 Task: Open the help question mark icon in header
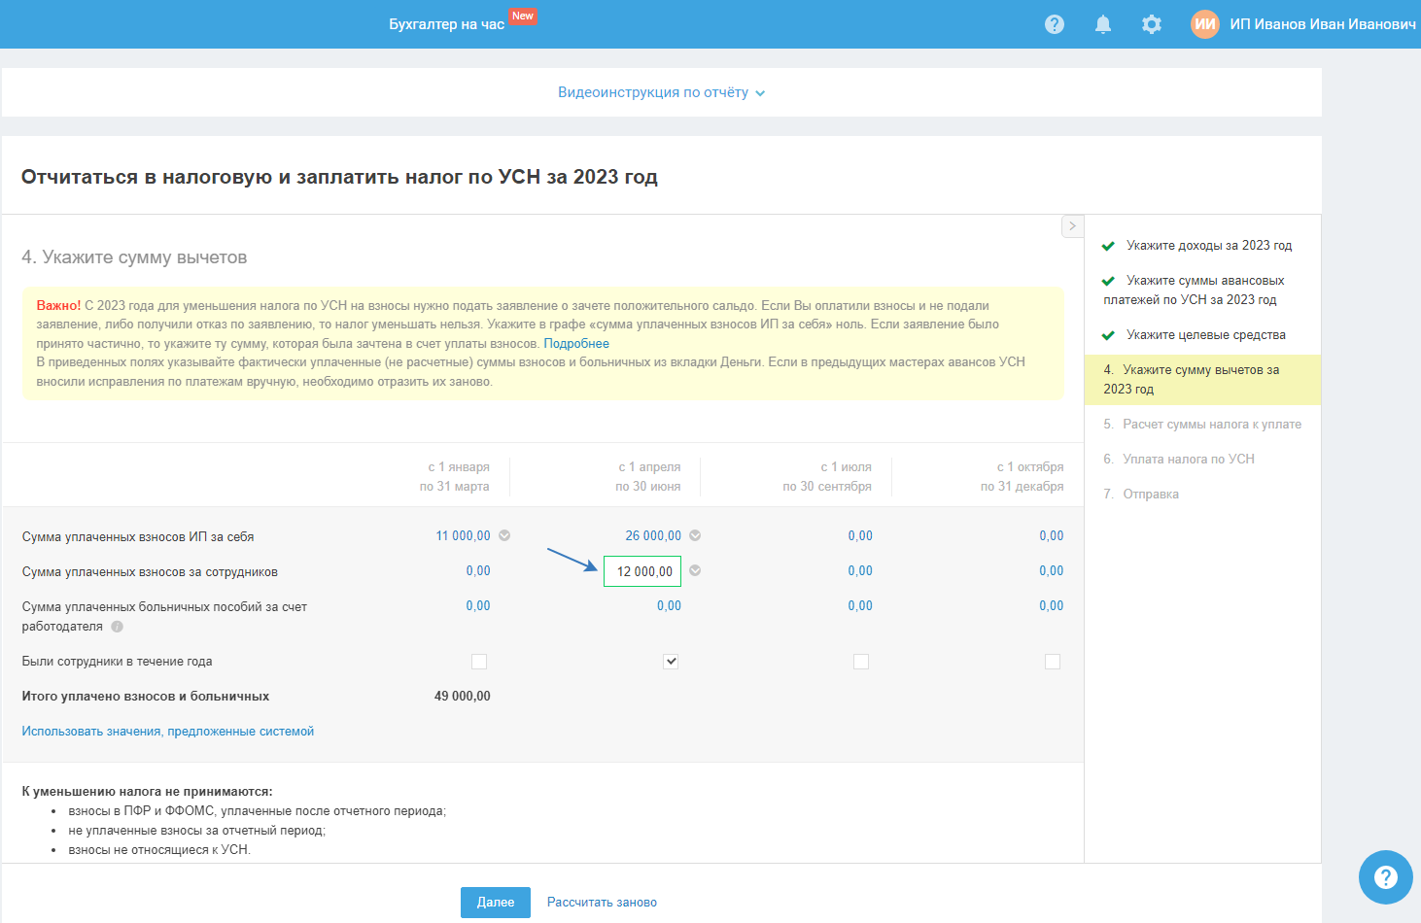[x=1055, y=24]
